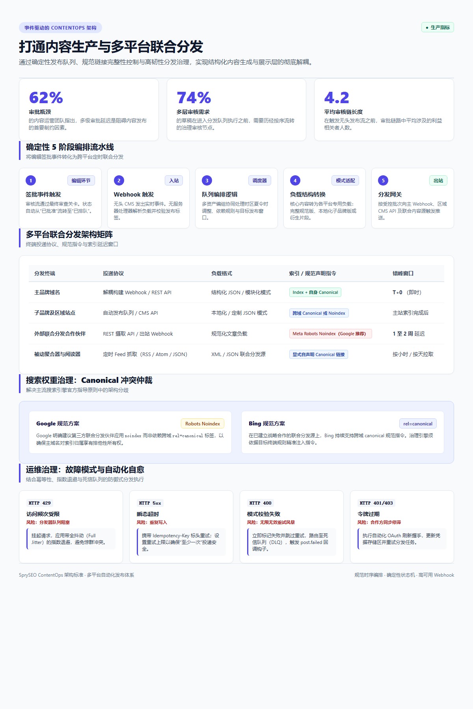The height and width of the screenshot is (709, 473).
Task: Click the 解耦构建 Webhook / REST API cell
Action: (x=137, y=292)
